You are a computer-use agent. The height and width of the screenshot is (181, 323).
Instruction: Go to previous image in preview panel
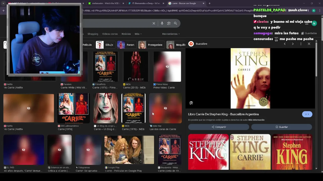pos(285,44)
